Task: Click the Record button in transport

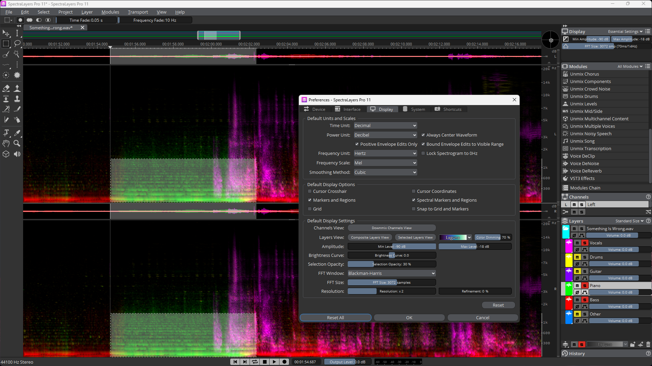Action: (x=285, y=362)
